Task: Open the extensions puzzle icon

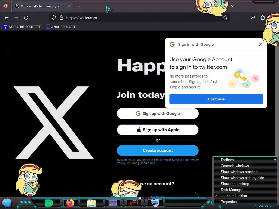Action: pos(263,17)
